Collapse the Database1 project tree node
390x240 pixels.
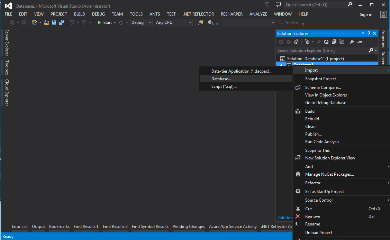281,65
